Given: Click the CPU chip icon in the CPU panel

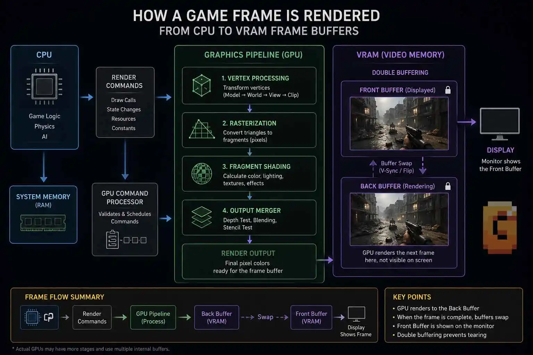Looking at the screenshot, I should [x=44, y=86].
